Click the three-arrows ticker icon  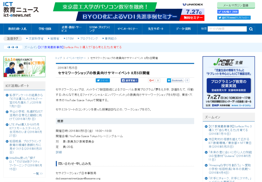[x=13, y=47]
